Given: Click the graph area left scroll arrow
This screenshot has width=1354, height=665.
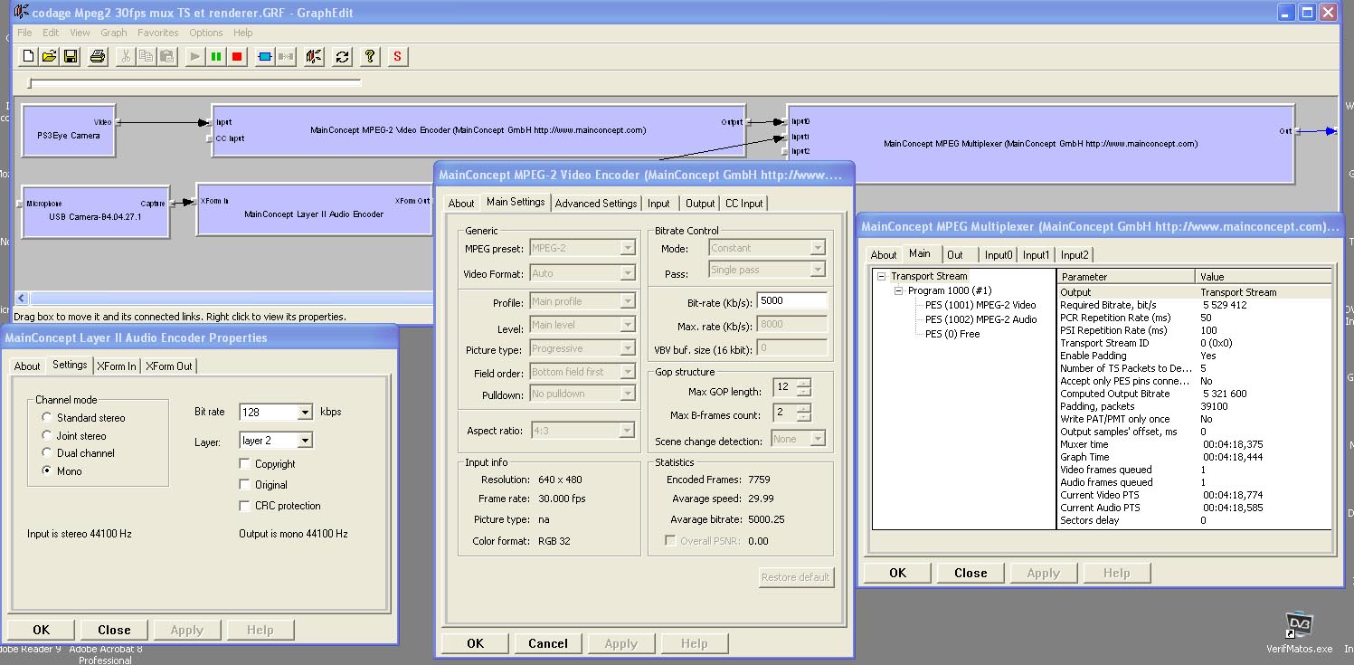Looking at the screenshot, I should tap(22, 298).
